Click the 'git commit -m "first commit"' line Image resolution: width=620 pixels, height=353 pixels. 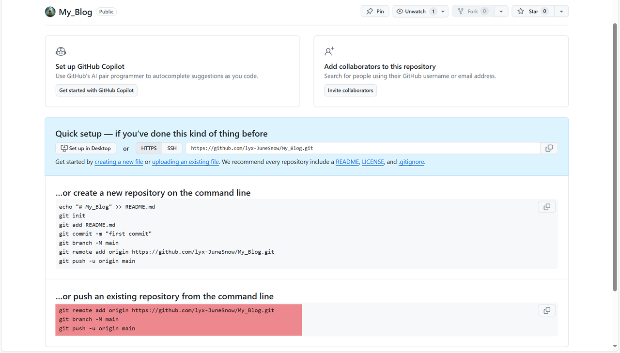(x=106, y=234)
